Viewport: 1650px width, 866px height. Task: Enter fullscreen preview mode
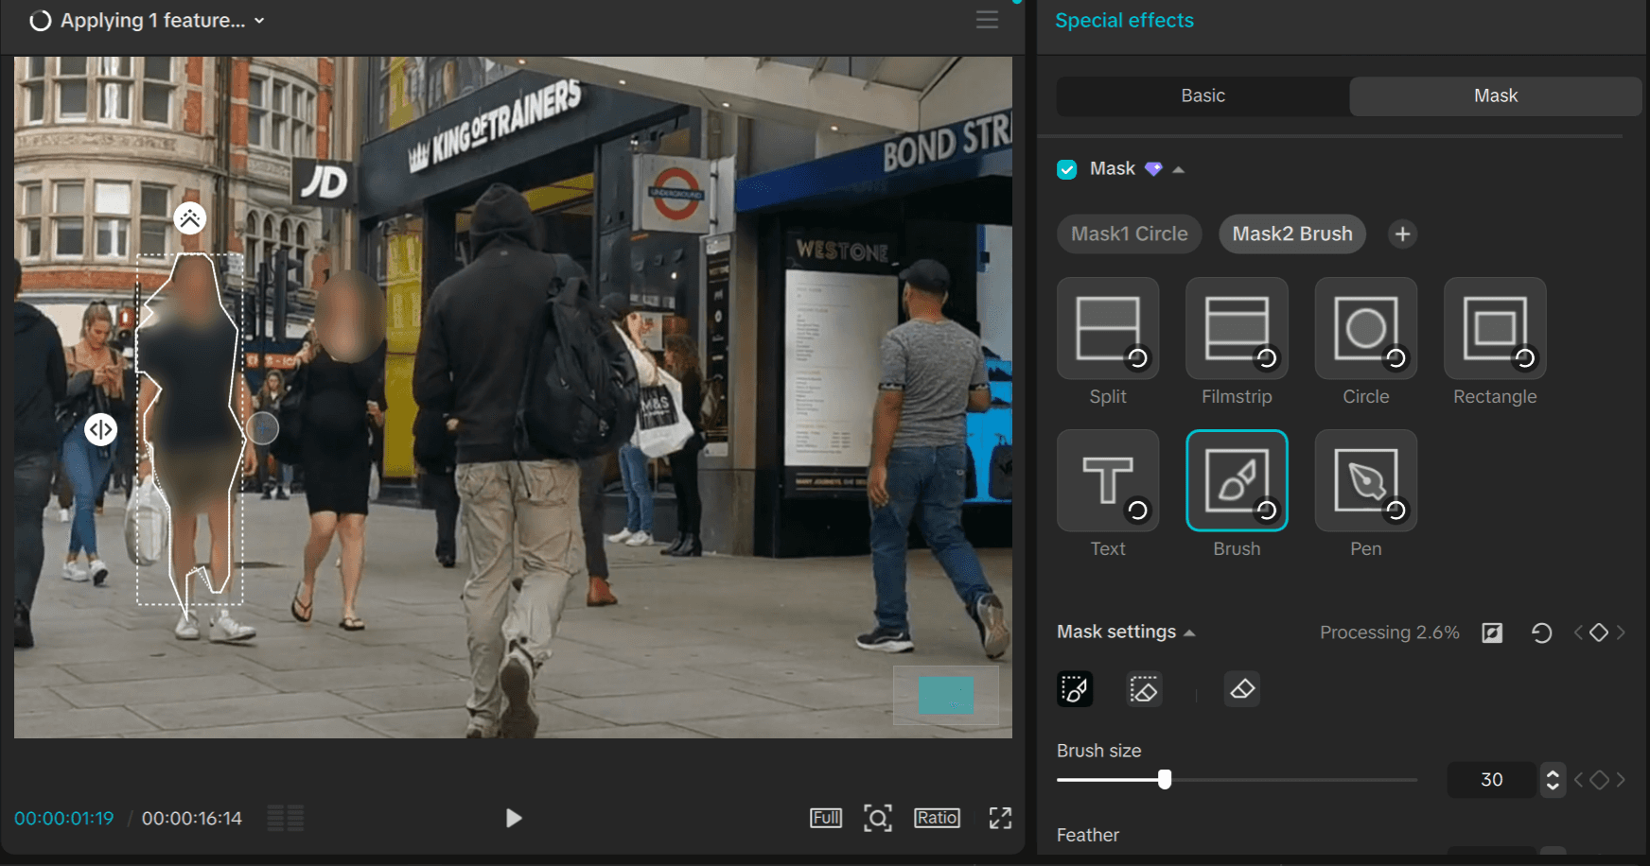coord(1000,818)
